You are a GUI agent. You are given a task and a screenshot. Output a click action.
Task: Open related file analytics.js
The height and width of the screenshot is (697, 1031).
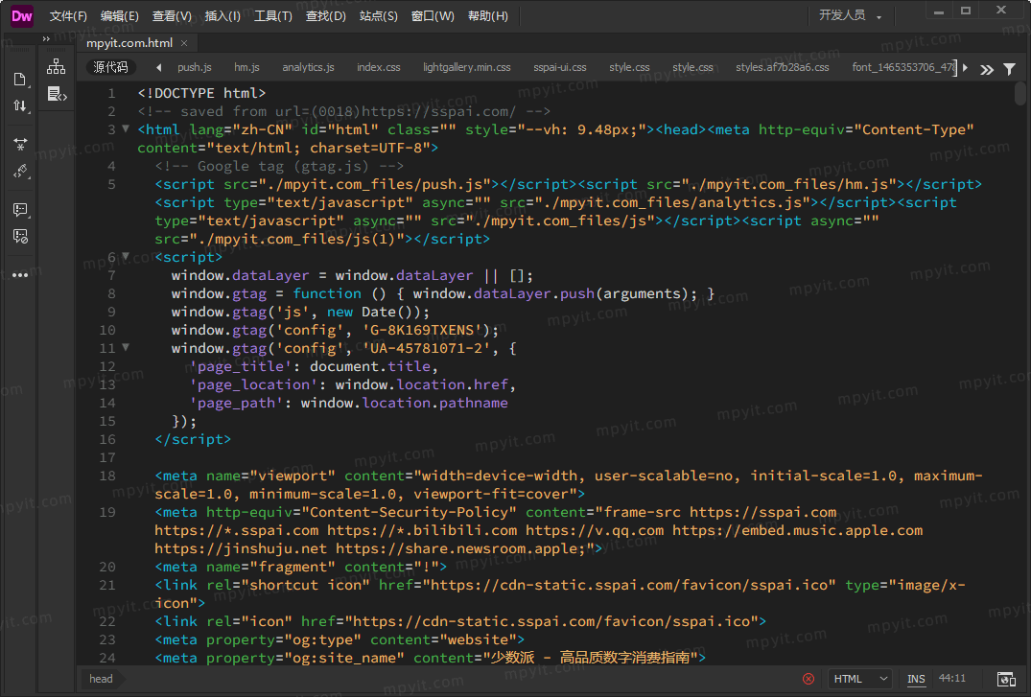[x=308, y=67]
